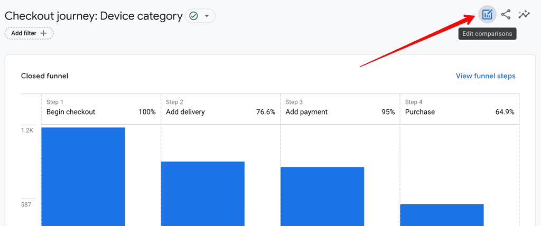Click the Closed funnel chart label
This screenshot has width=541, height=226.
[44, 76]
